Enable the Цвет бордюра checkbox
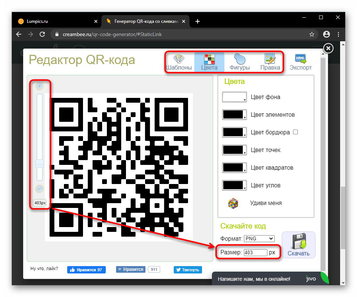 pyautogui.click(x=295, y=132)
